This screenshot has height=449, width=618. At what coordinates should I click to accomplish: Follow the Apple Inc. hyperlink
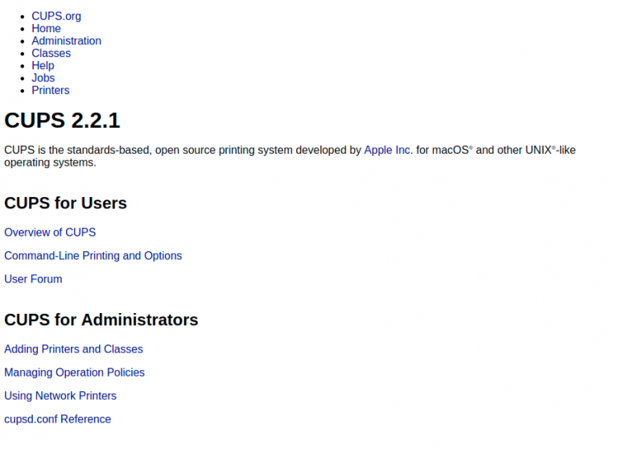click(388, 150)
